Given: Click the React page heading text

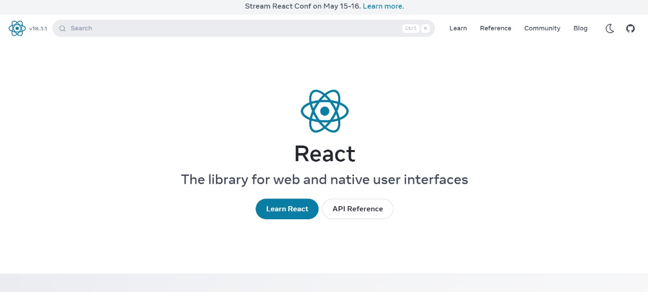Looking at the screenshot, I should (324, 154).
